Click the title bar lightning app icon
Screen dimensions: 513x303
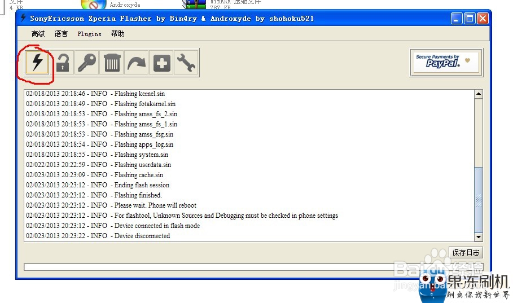point(23,18)
